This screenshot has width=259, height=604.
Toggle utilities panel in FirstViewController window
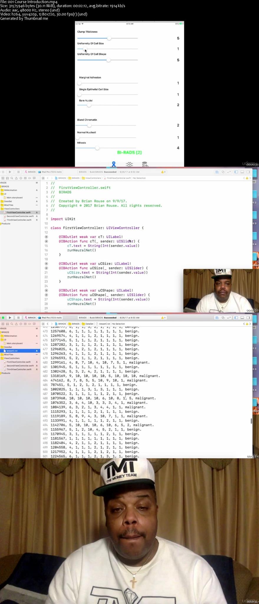[x=248, y=172]
